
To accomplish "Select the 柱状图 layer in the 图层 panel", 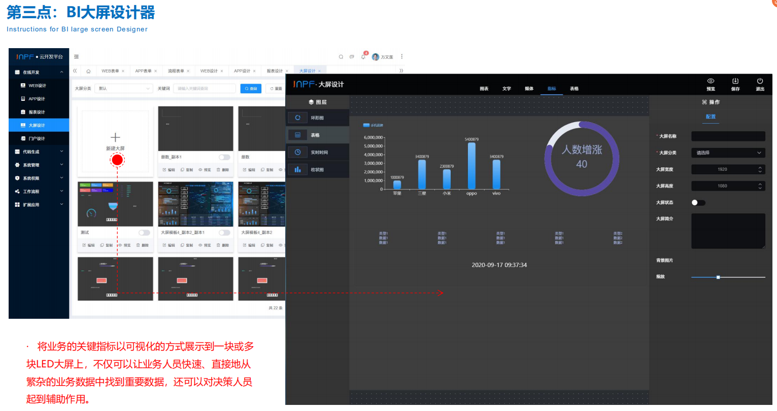I will point(318,169).
